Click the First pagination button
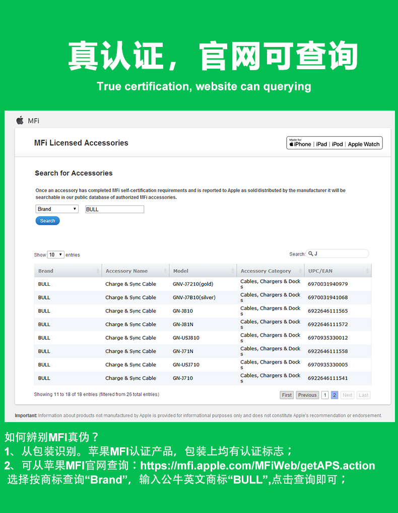 point(287,395)
